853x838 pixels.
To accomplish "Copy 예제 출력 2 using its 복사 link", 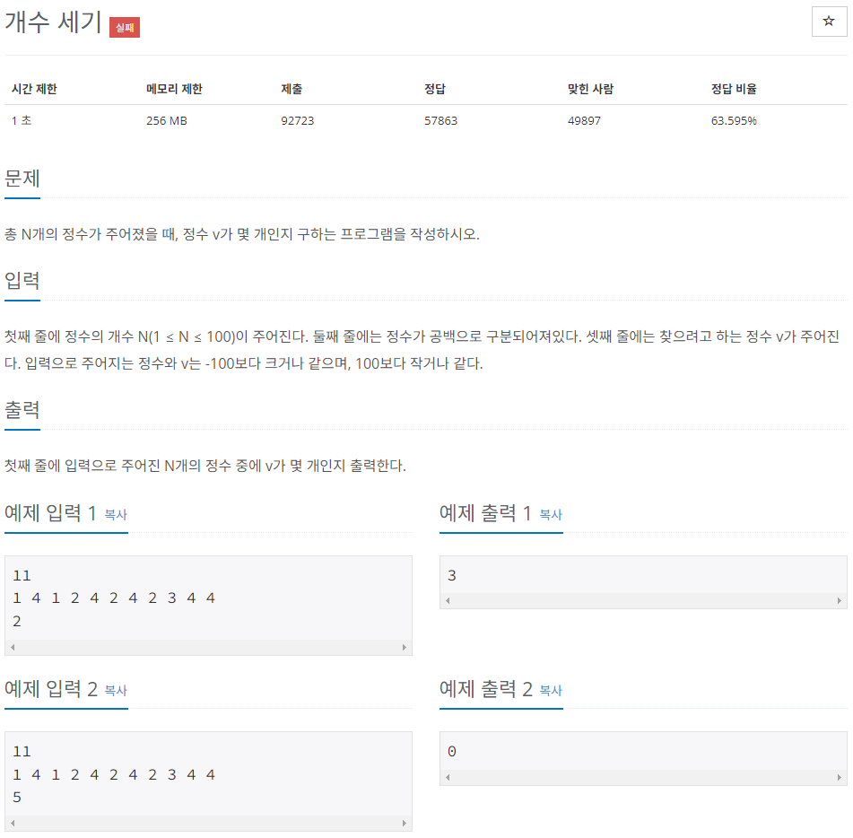I will point(550,693).
